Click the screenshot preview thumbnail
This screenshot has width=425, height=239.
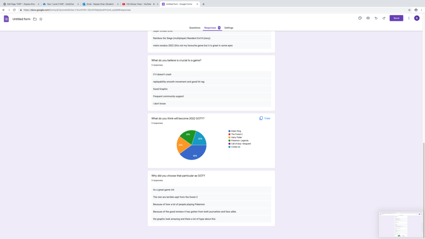click(x=401, y=224)
